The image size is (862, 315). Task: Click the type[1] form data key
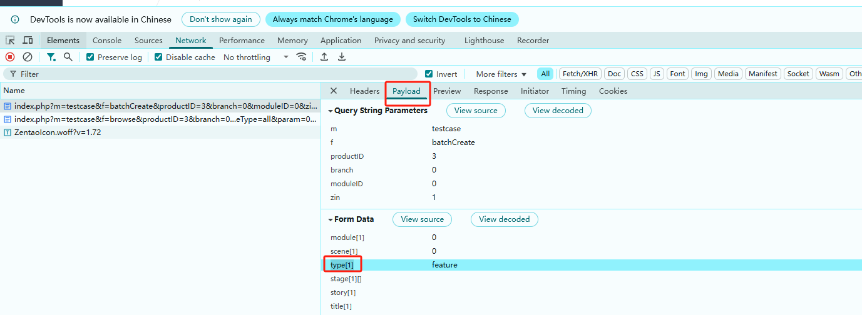pyautogui.click(x=342, y=265)
